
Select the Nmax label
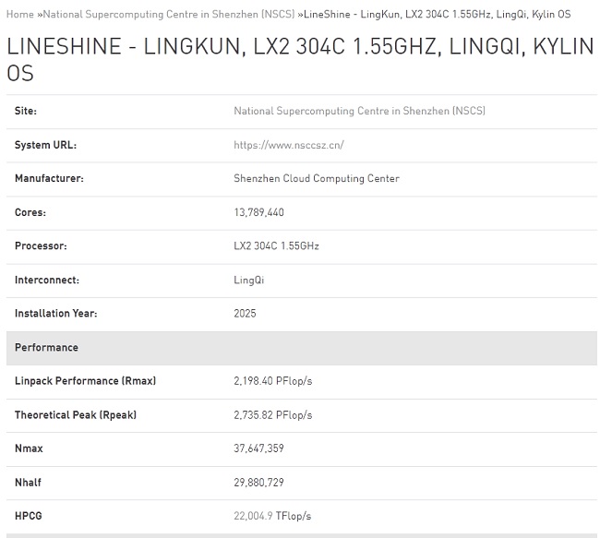29,448
